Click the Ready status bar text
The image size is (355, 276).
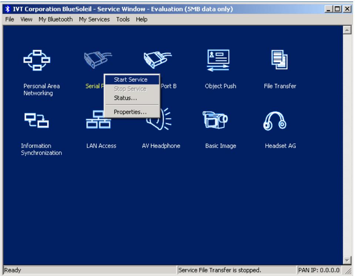coord(13,270)
